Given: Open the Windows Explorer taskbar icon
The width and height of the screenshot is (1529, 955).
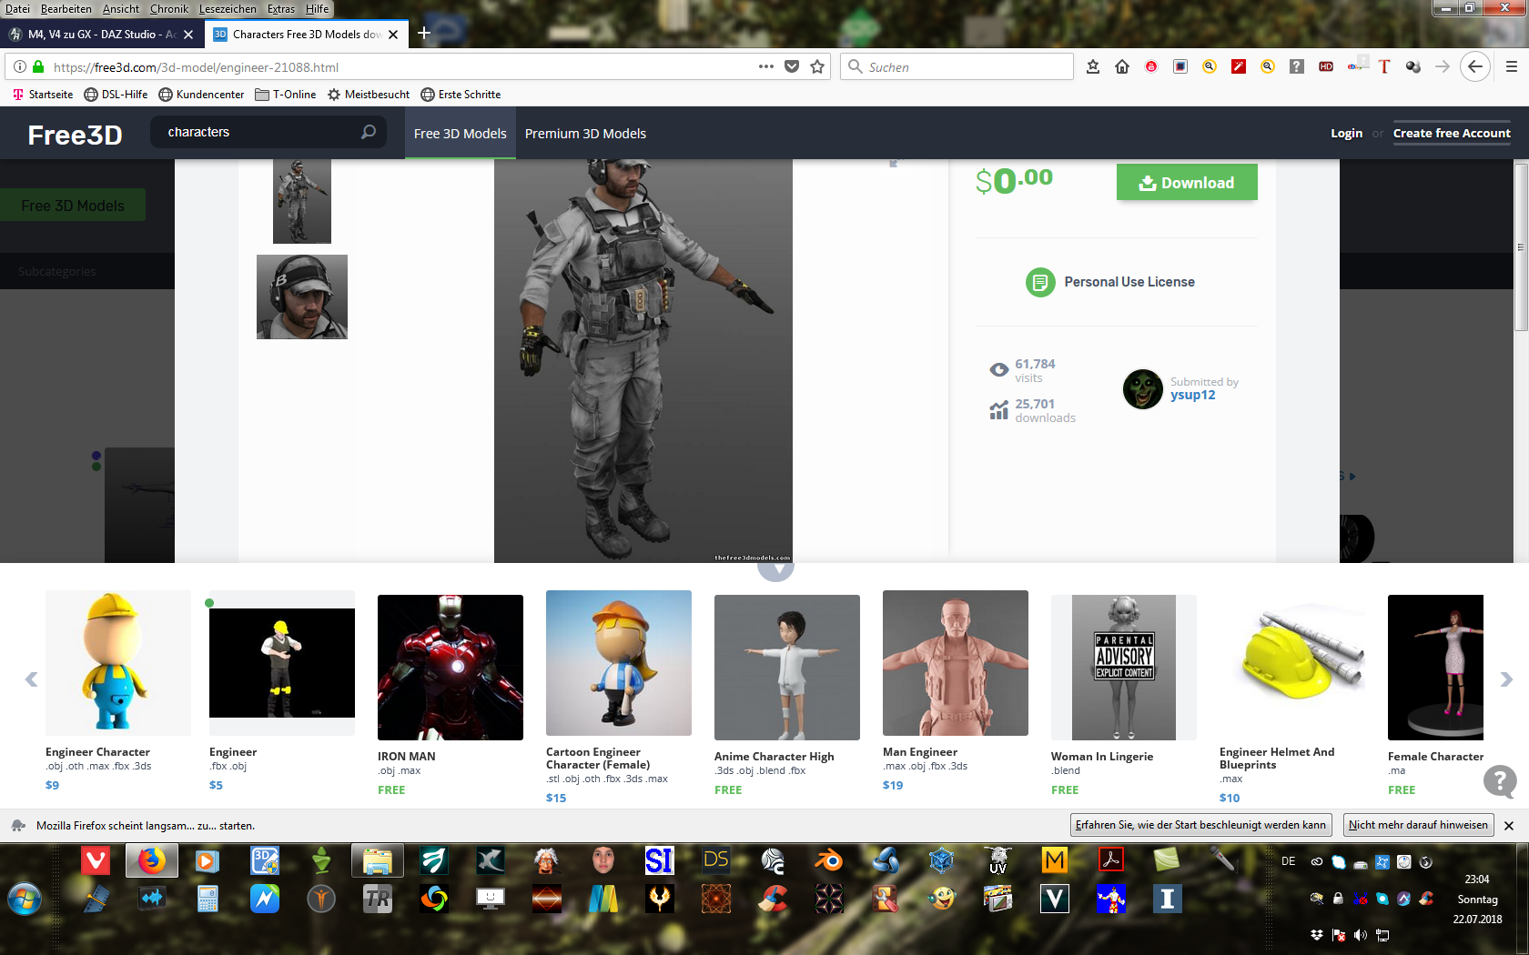Looking at the screenshot, I should (377, 860).
